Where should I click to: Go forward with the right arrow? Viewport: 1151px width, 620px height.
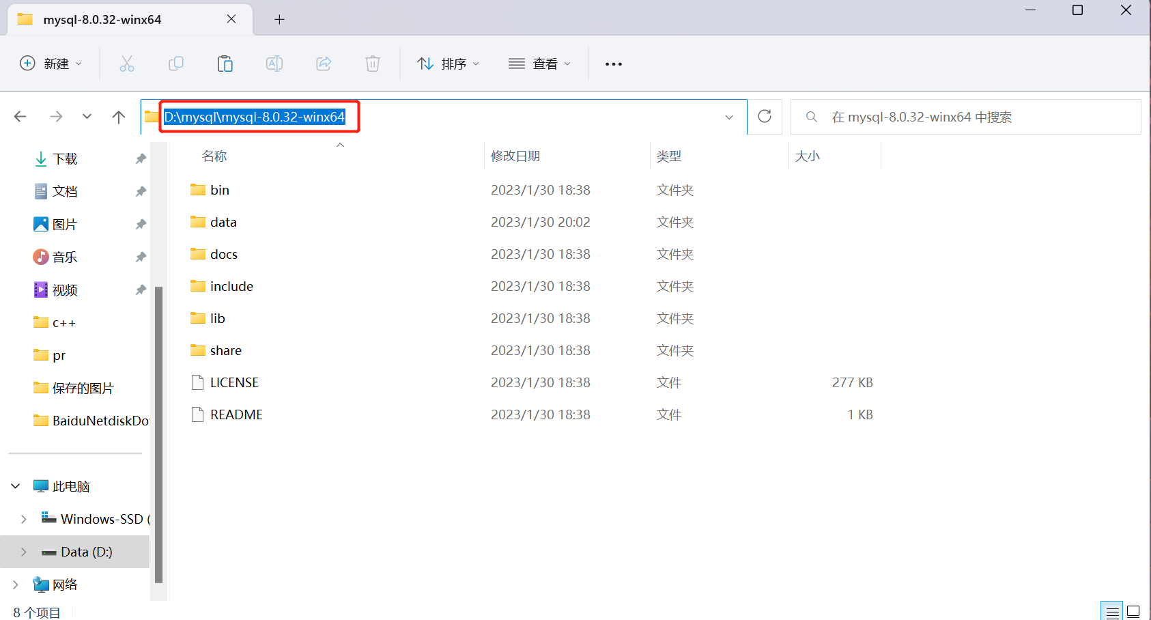click(56, 117)
